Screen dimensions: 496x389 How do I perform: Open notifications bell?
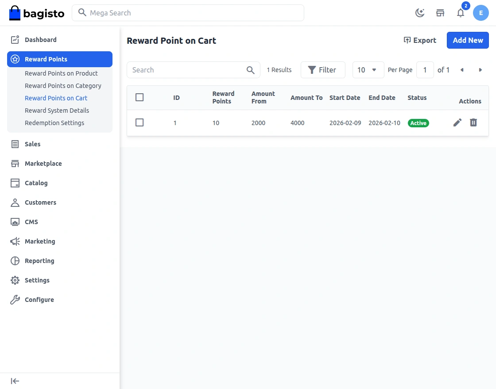pyautogui.click(x=461, y=13)
